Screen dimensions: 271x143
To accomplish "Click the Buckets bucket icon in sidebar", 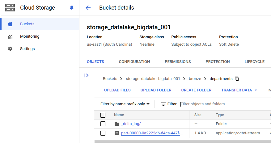I will (x=10, y=24).
